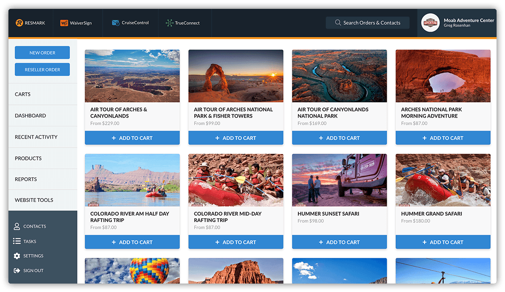Image resolution: width=505 pixels, height=292 pixels.
Task: Click the TrueConnect logo icon
Action: point(170,23)
